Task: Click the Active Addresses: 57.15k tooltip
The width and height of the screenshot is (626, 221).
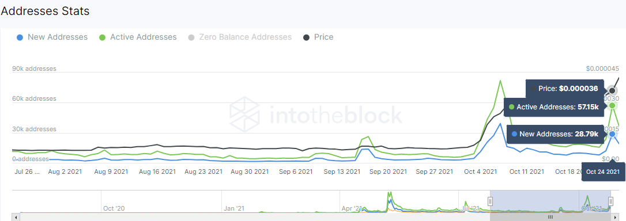Action: click(x=553, y=107)
